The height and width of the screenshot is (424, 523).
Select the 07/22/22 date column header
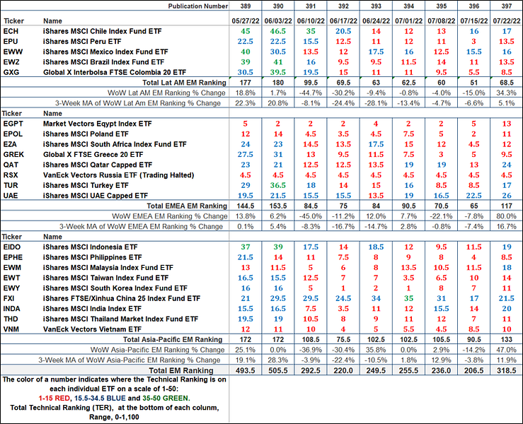(506, 21)
